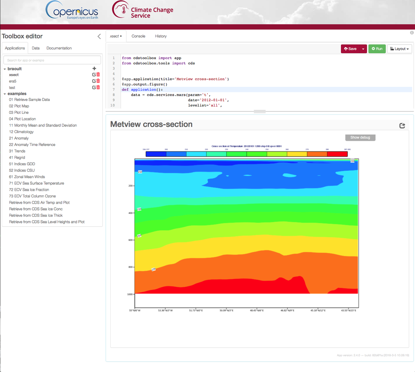Edit the test app icon
Screen dimensions: 415x372
[x=94, y=87]
